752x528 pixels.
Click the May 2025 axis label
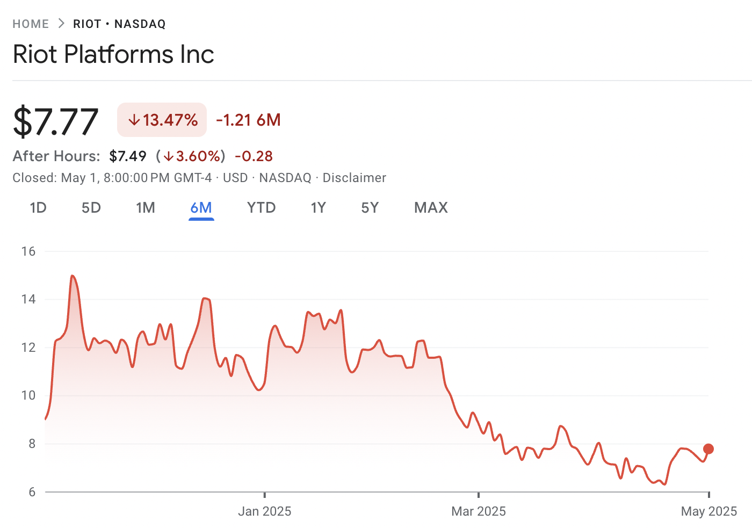tap(708, 511)
